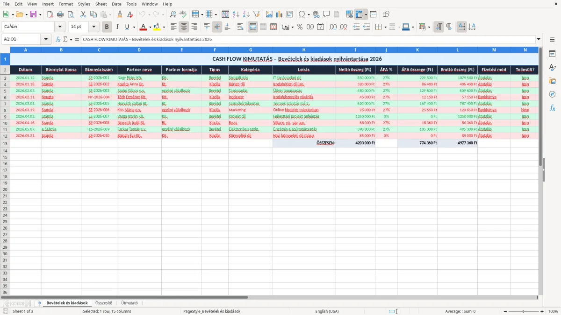Select cell 'Kovács Anna Bt.'
This screenshot has height=315, width=561.
[x=139, y=84]
